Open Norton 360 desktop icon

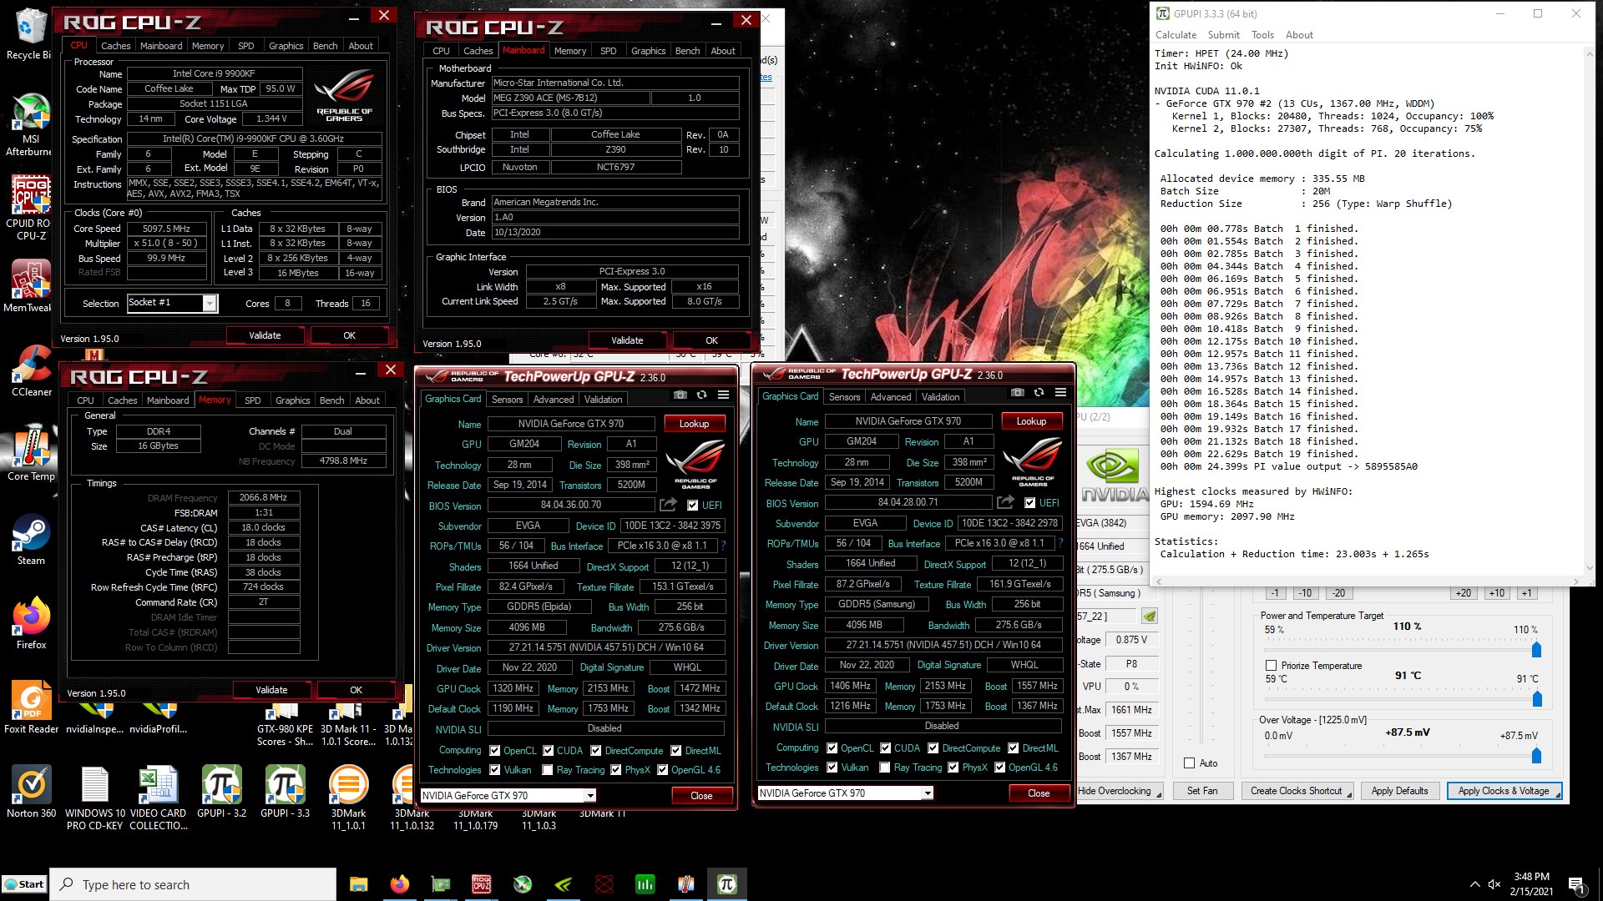(32, 792)
